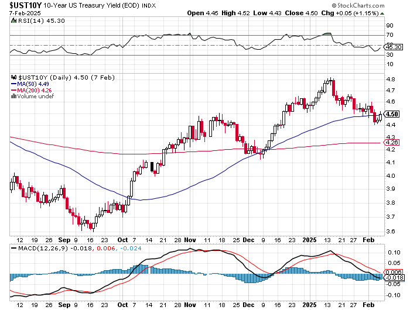410x310 pixels.
Task: Click '10-Year US Treasury Yield (EOD)' chart title
Action: [91, 5]
